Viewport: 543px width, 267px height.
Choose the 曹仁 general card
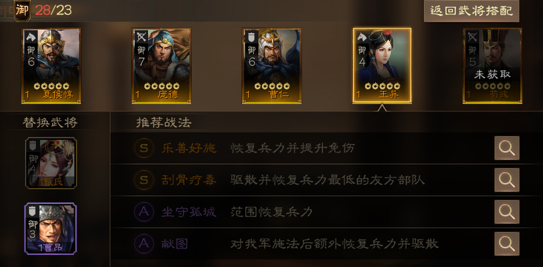(272, 66)
